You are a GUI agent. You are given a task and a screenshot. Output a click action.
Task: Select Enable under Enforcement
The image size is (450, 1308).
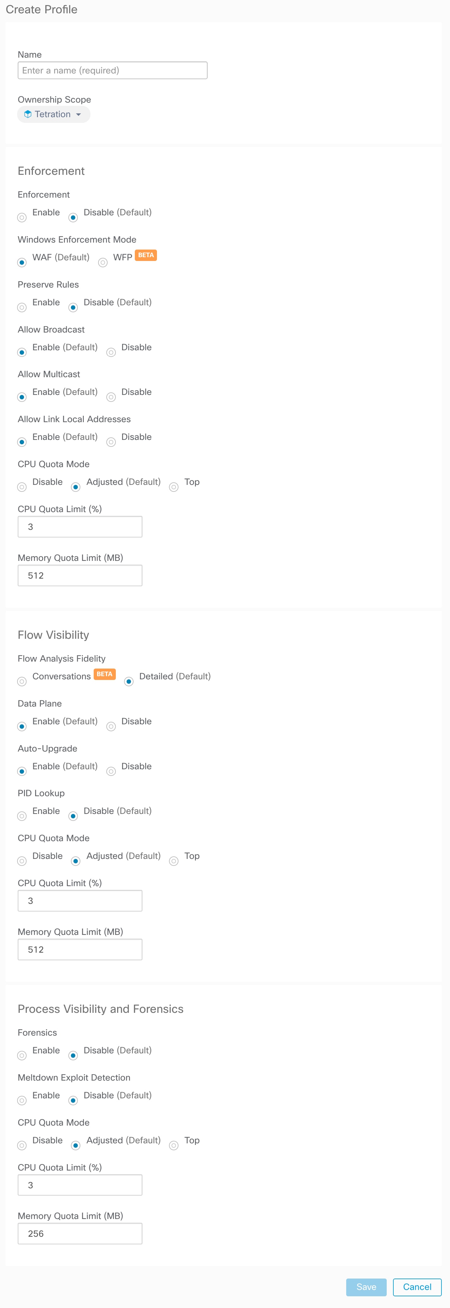click(22, 218)
